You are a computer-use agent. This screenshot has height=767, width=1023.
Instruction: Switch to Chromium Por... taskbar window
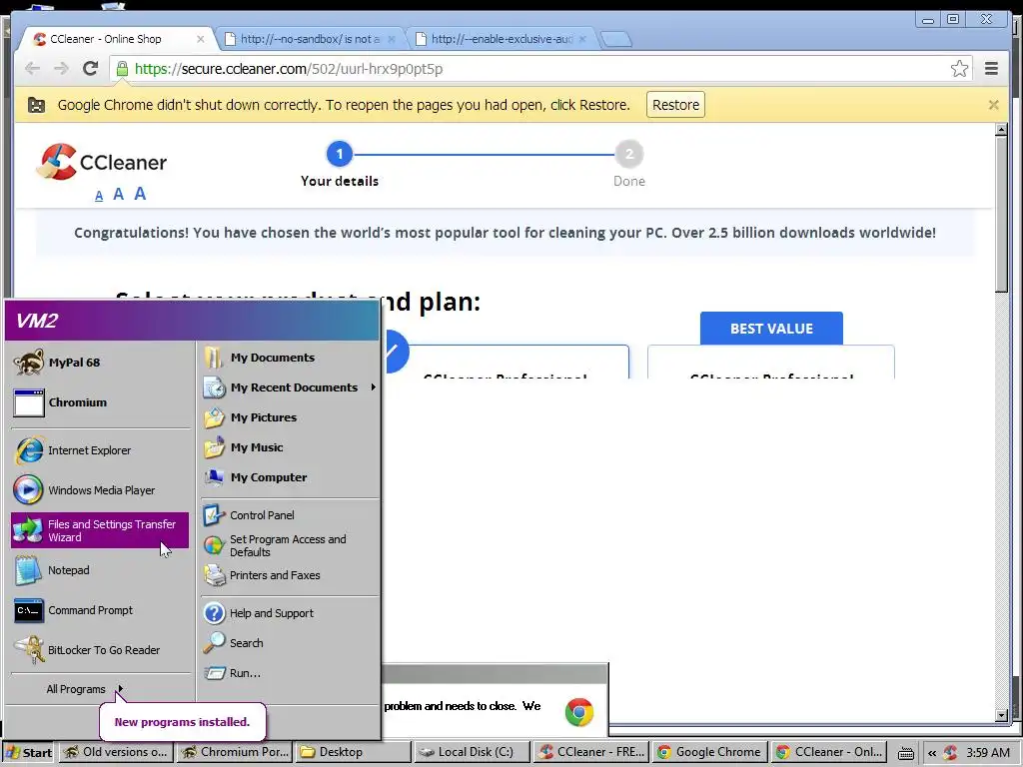click(x=235, y=752)
